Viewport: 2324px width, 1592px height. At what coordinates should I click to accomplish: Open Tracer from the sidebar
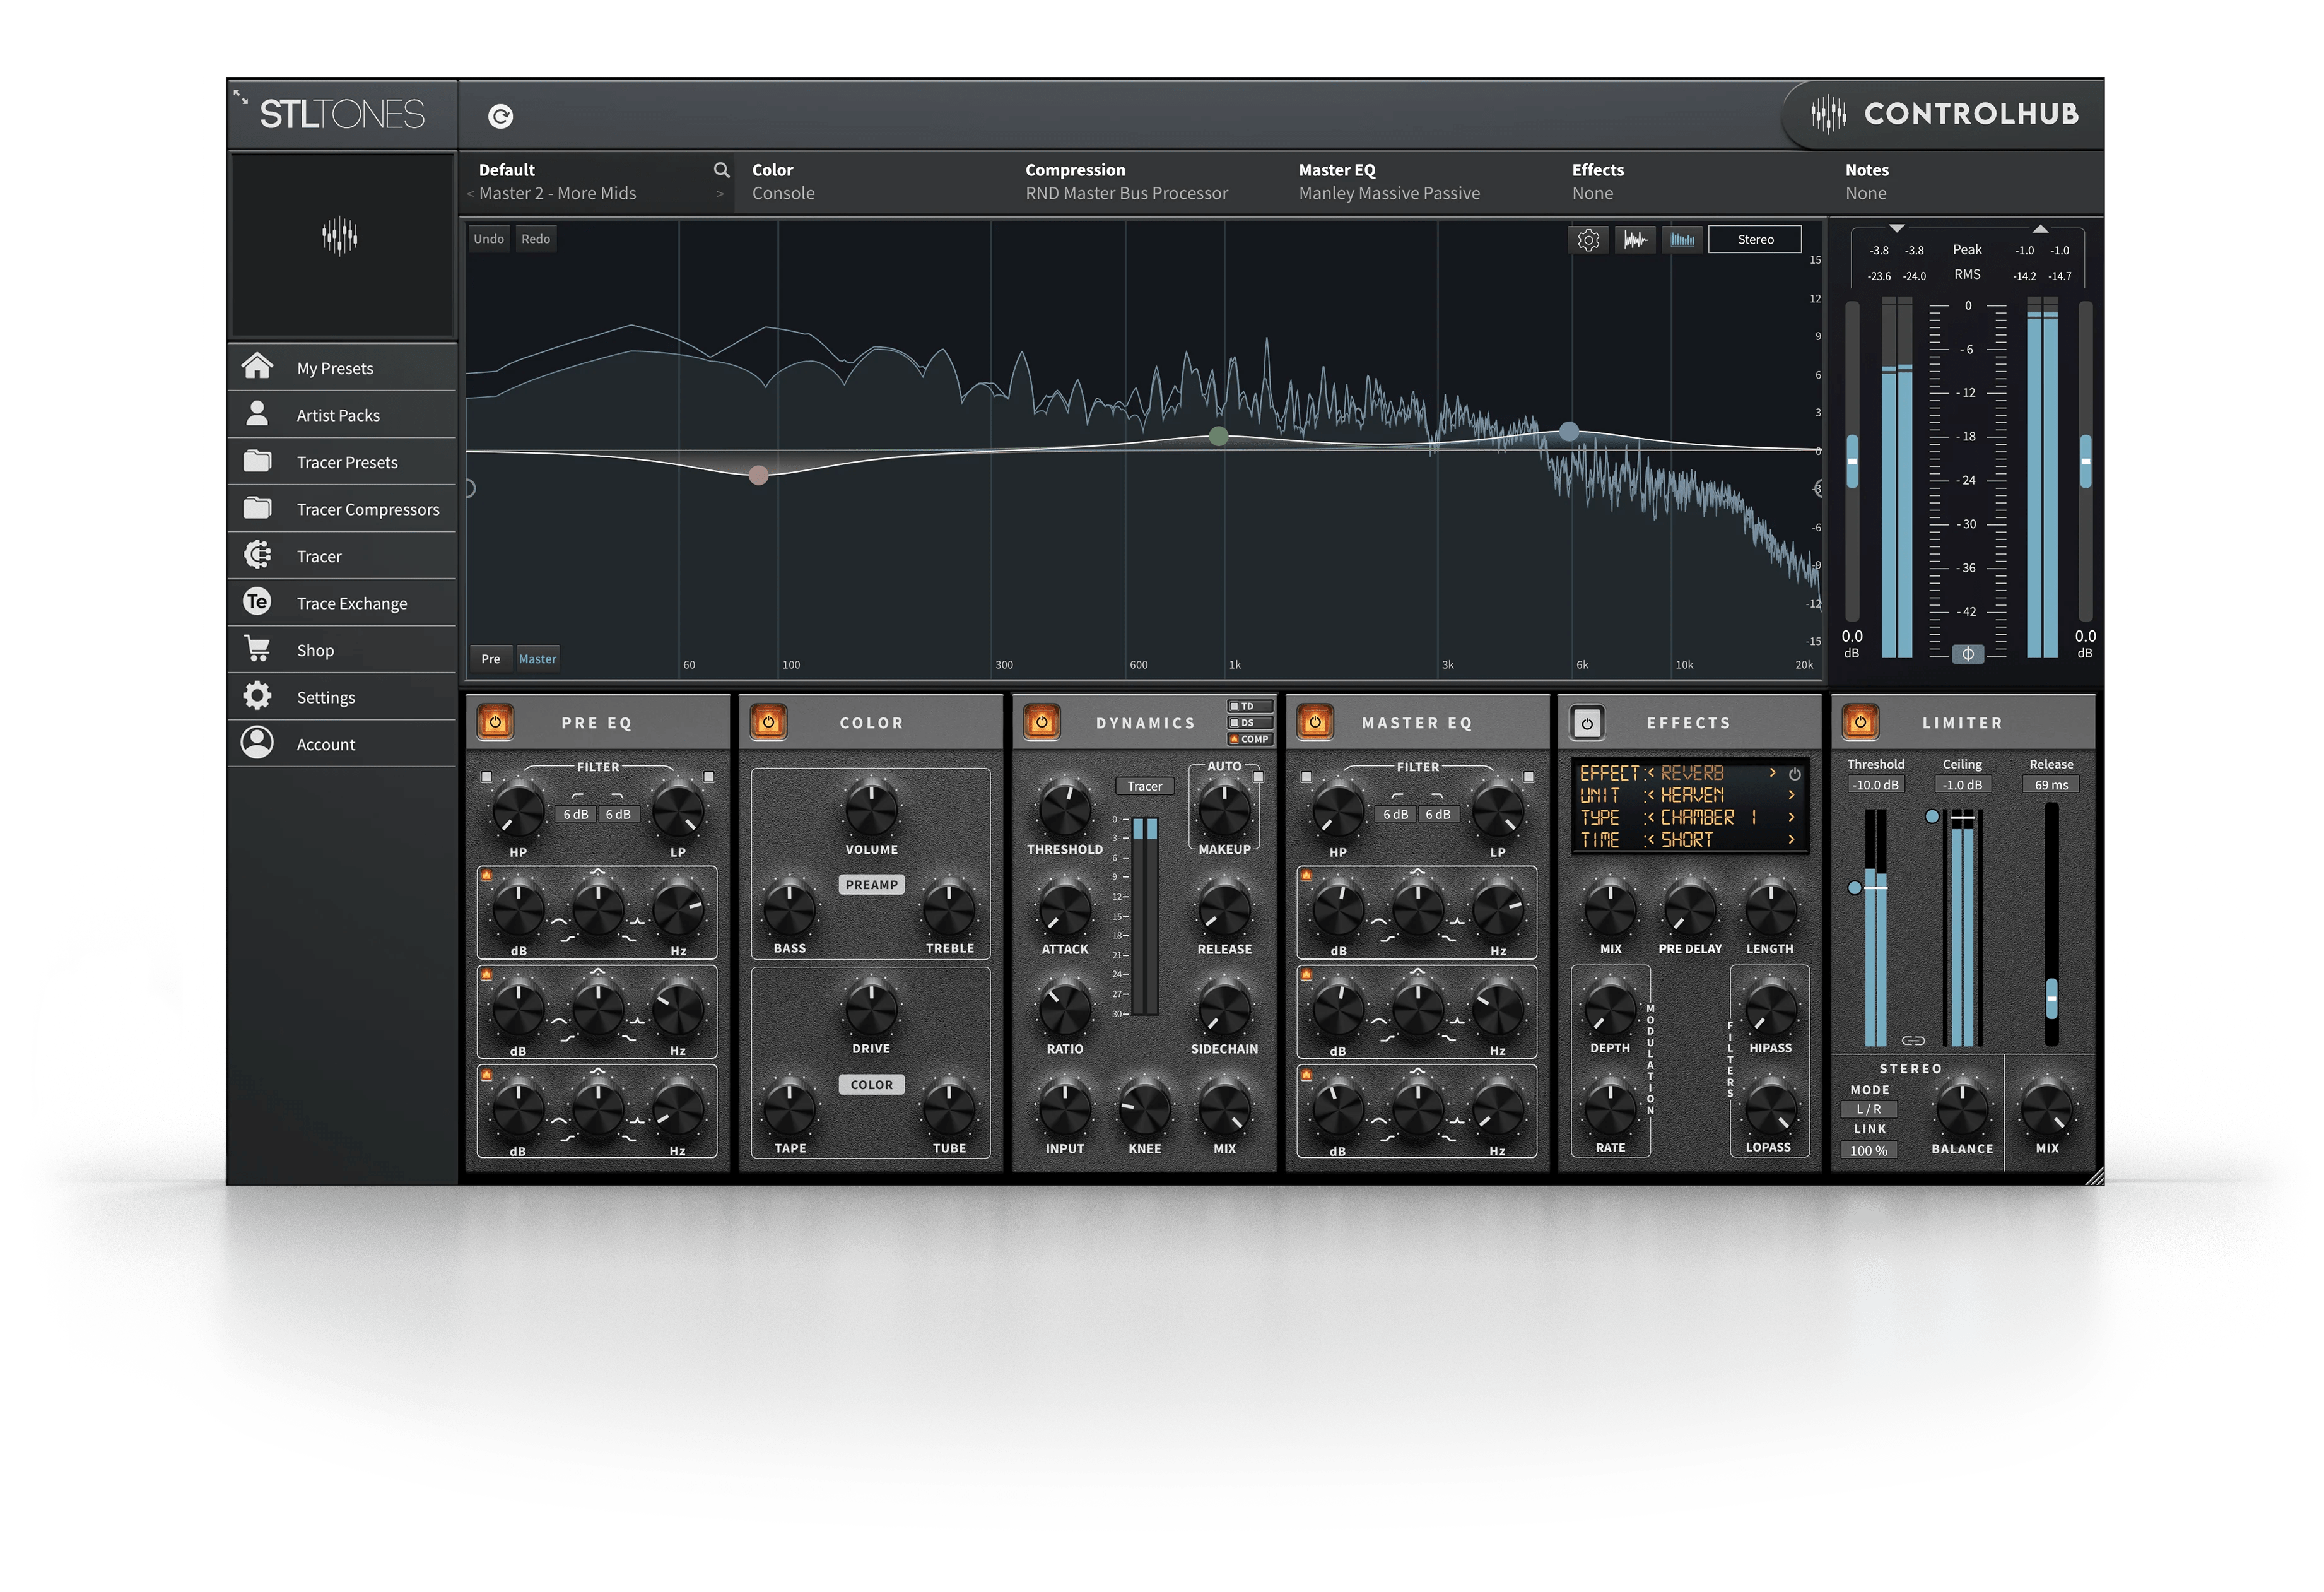pos(319,556)
